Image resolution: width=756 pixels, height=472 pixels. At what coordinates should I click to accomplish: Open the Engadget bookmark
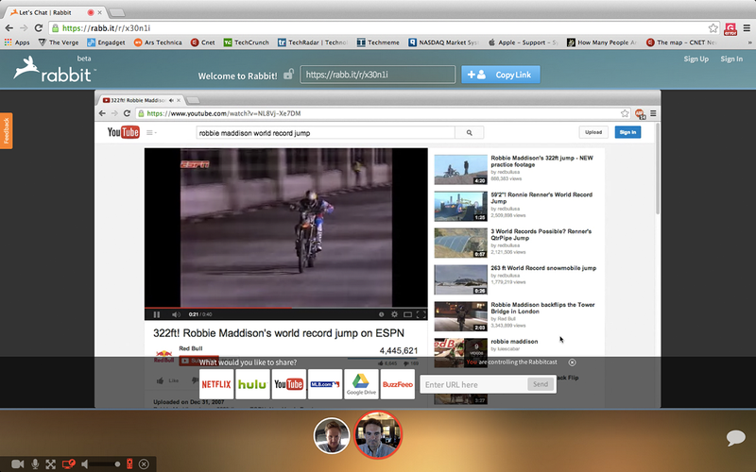tap(106, 42)
